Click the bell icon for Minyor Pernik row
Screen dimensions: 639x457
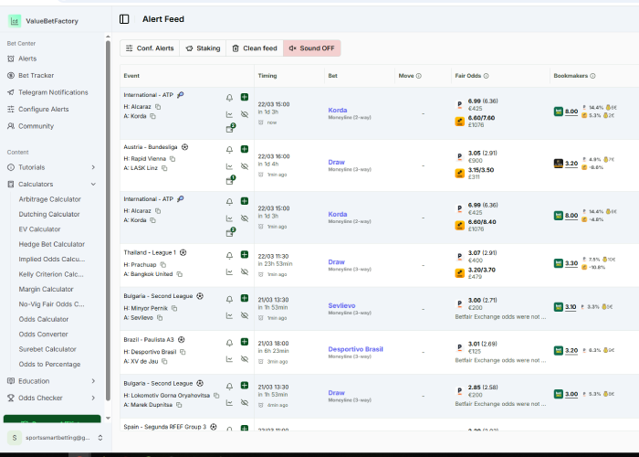tap(229, 299)
